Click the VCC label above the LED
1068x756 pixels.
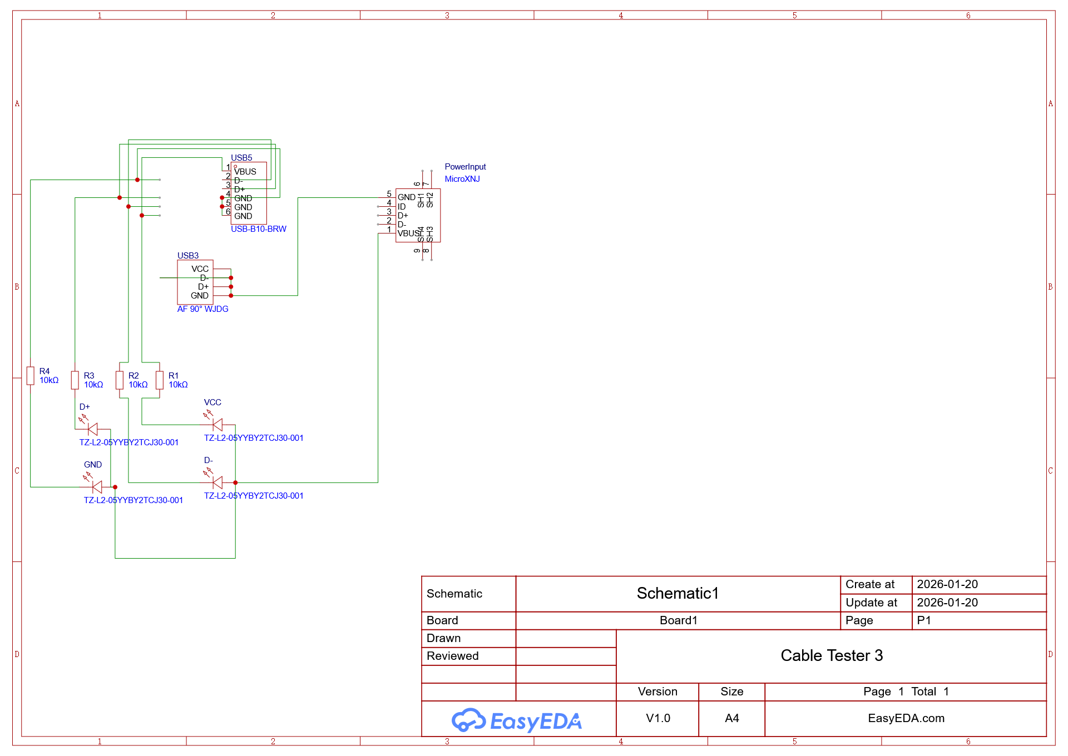click(212, 402)
